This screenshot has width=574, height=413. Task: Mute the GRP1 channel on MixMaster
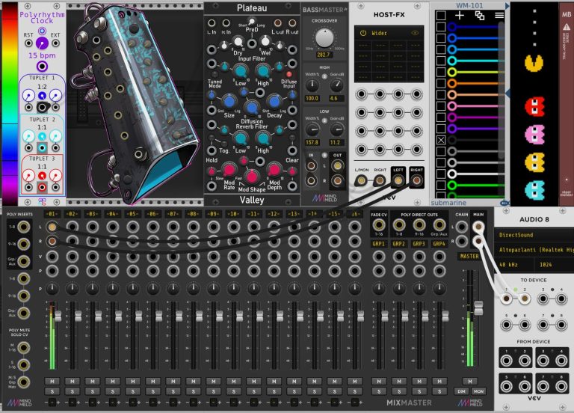point(378,382)
